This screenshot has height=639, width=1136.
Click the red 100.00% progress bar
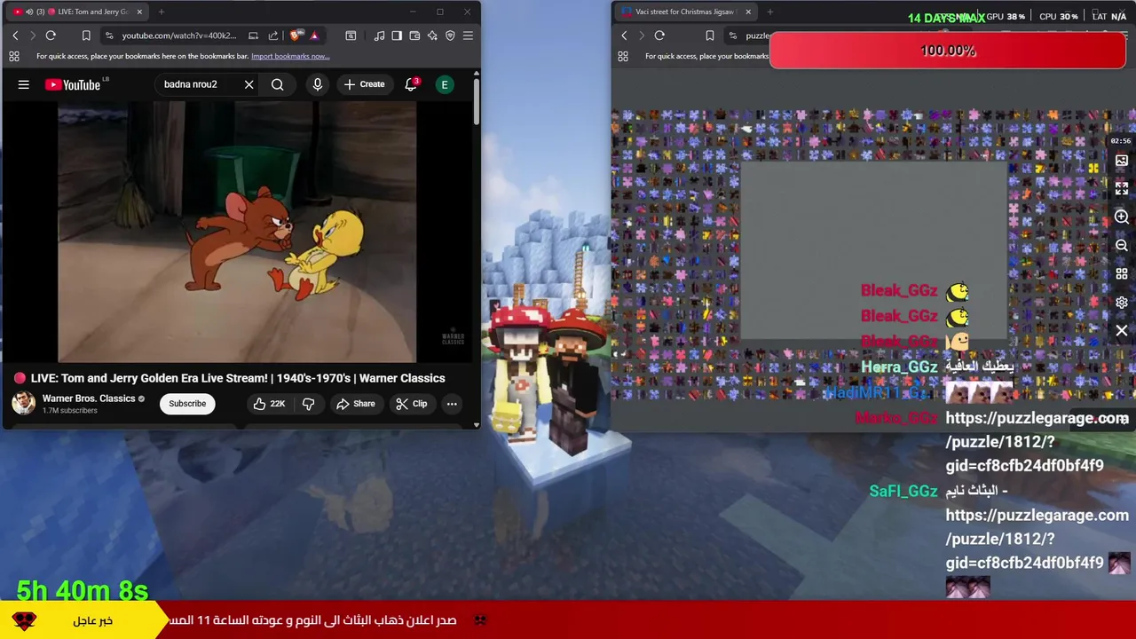pyautogui.click(x=948, y=51)
